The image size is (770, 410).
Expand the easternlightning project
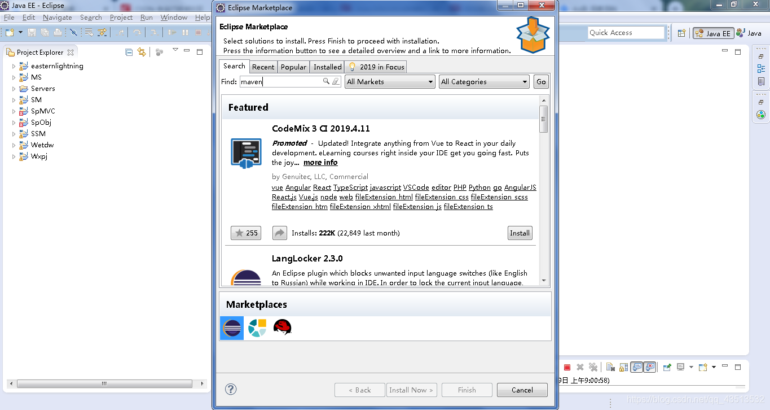click(14, 66)
